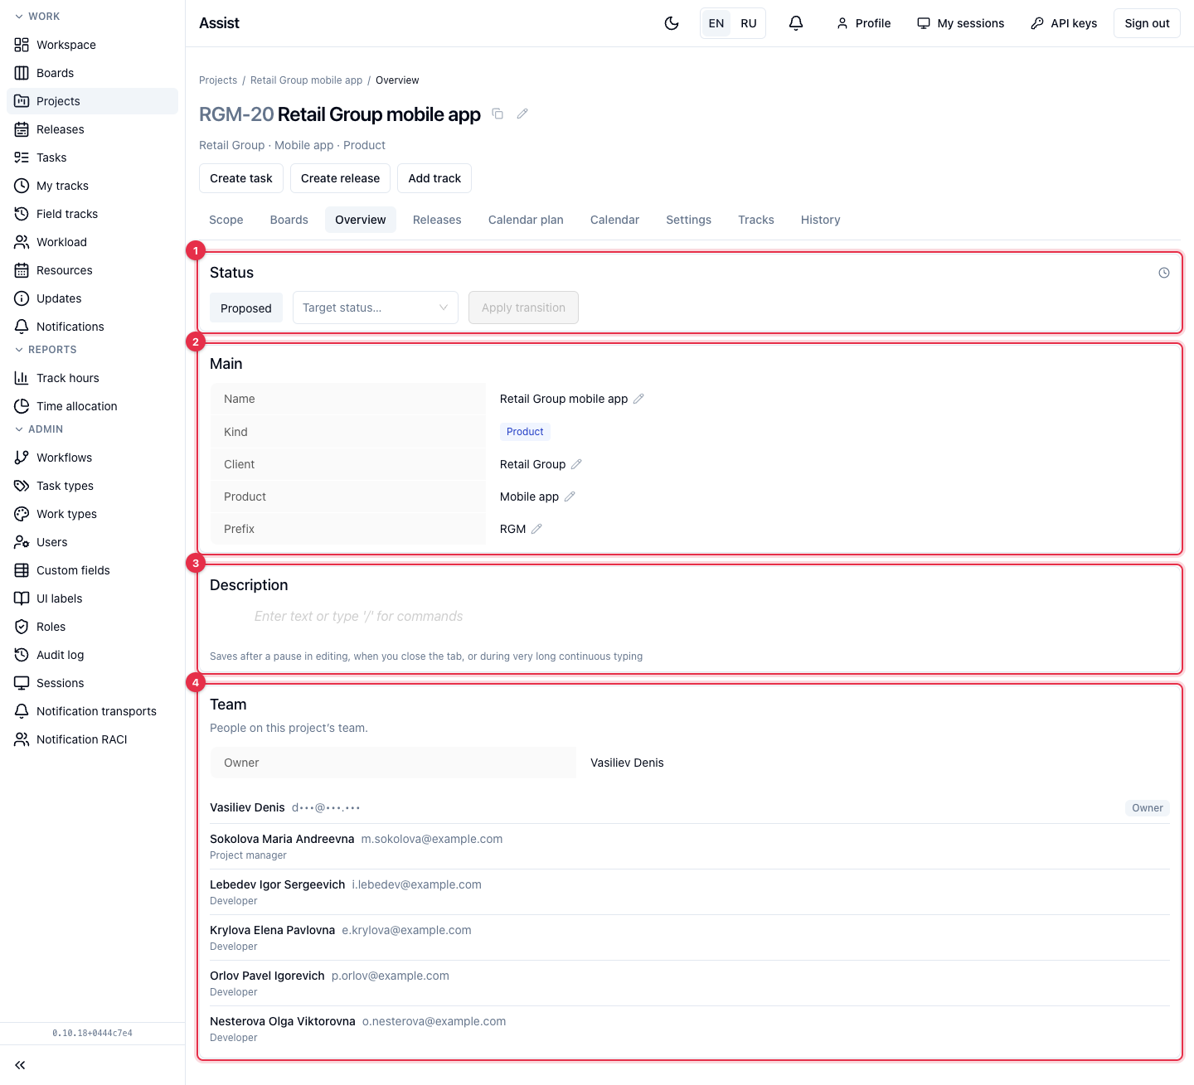Click the Create task button
Image resolution: width=1194 pixels, height=1085 pixels.
tap(241, 178)
